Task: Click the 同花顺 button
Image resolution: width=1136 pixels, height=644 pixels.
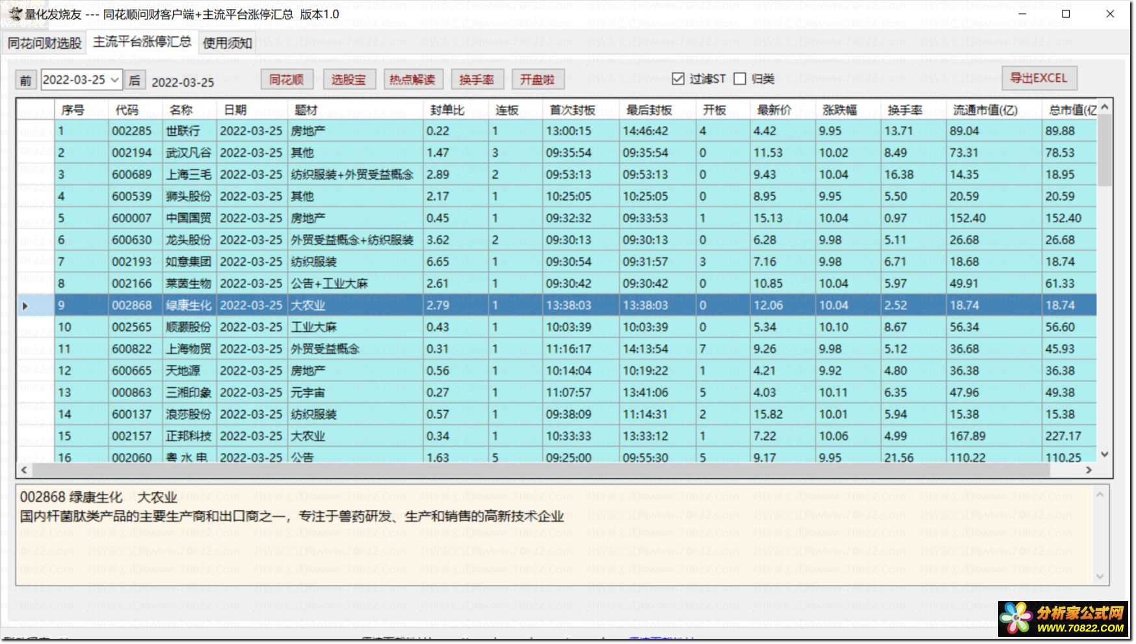Action: coord(287,79)
